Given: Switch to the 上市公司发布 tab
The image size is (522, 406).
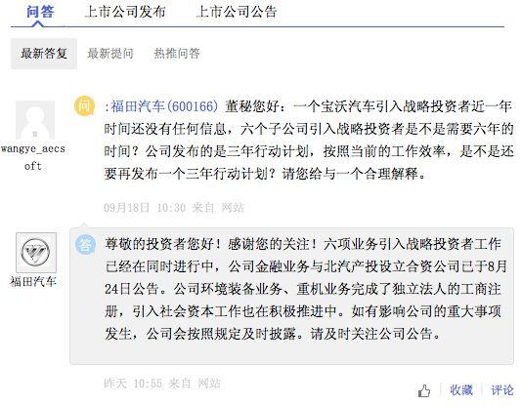Looking at the screenshot, I should click(125, 12).
